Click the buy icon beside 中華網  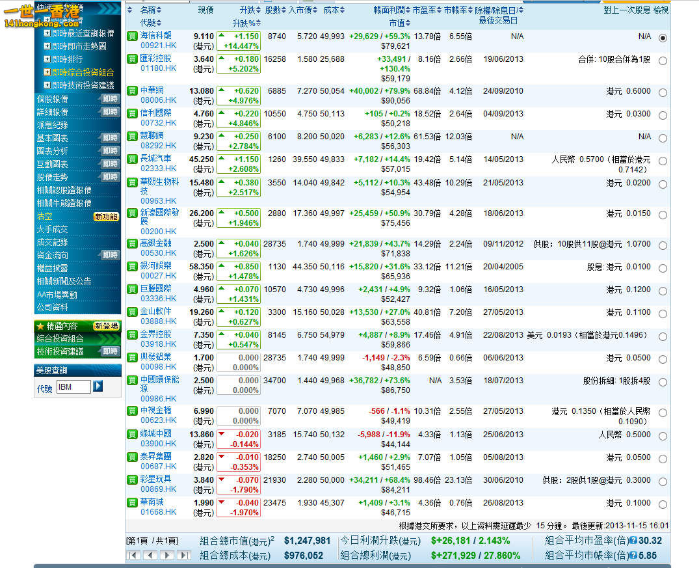pos(132,90)
